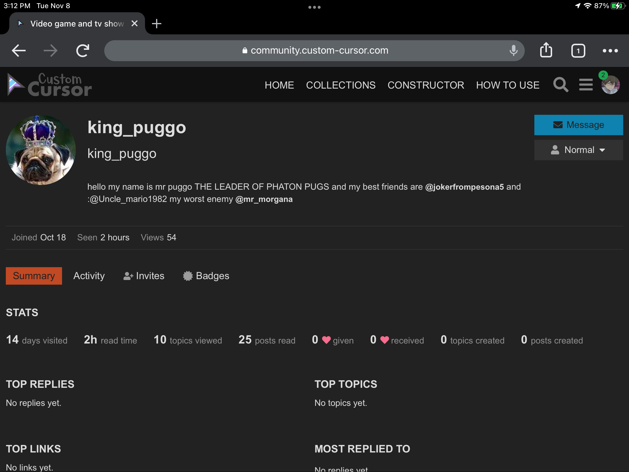Open the browser three-dot menu
The image size is (629, 472).
[x=610, y=51]
